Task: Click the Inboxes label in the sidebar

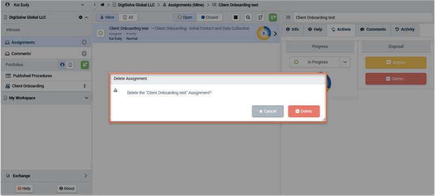Action: coord(13,30)
